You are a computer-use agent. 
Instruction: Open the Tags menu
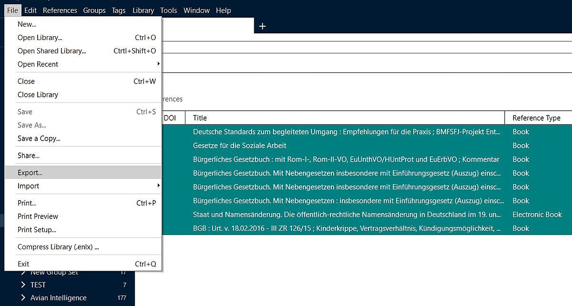pyautogui.click(x=119, y=10)
